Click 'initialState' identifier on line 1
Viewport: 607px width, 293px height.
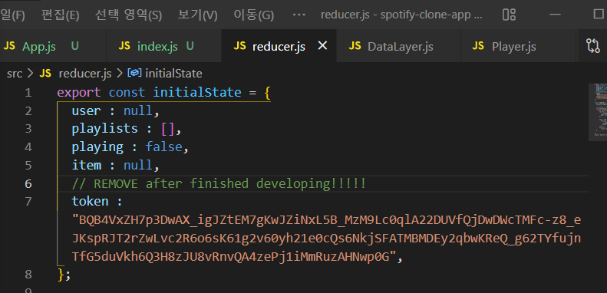tap(197, 93)
